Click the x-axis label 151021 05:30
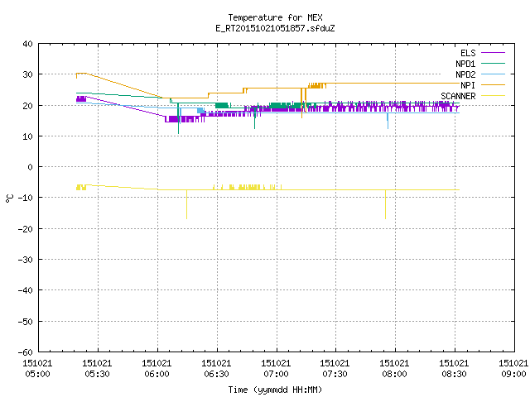The height and width of the screenshot is (397, 530). (x=97, y=369)
